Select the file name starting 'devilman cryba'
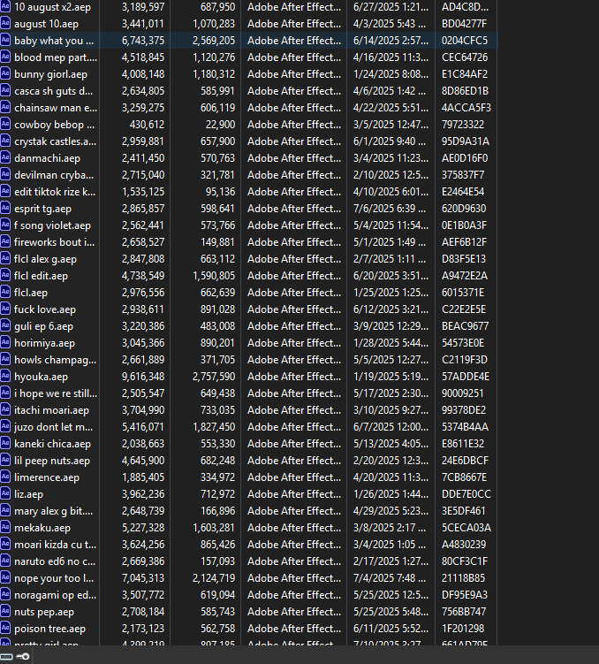This screenshot has height=664, width=599. click(x=54, y=175)
